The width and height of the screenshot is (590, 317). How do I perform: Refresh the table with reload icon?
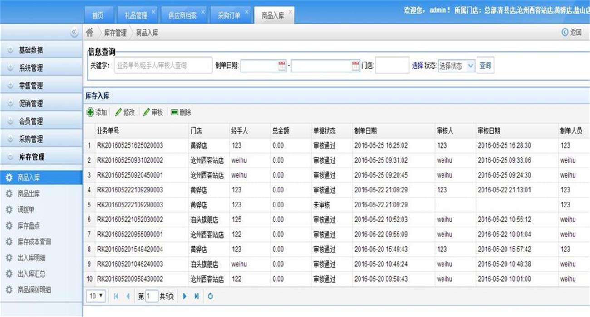pos(211,296)
